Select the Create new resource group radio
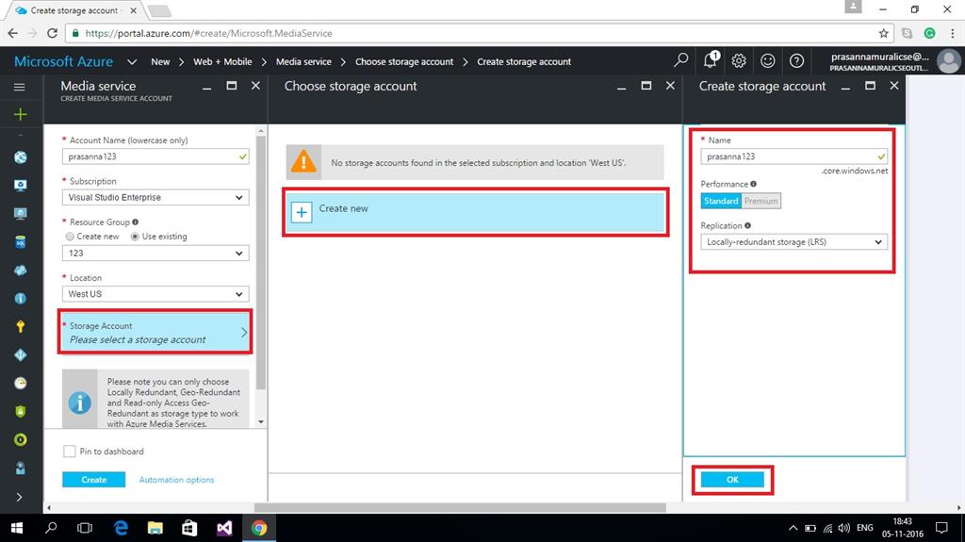Screen dimensions: 965x542 tap(70, 237)
